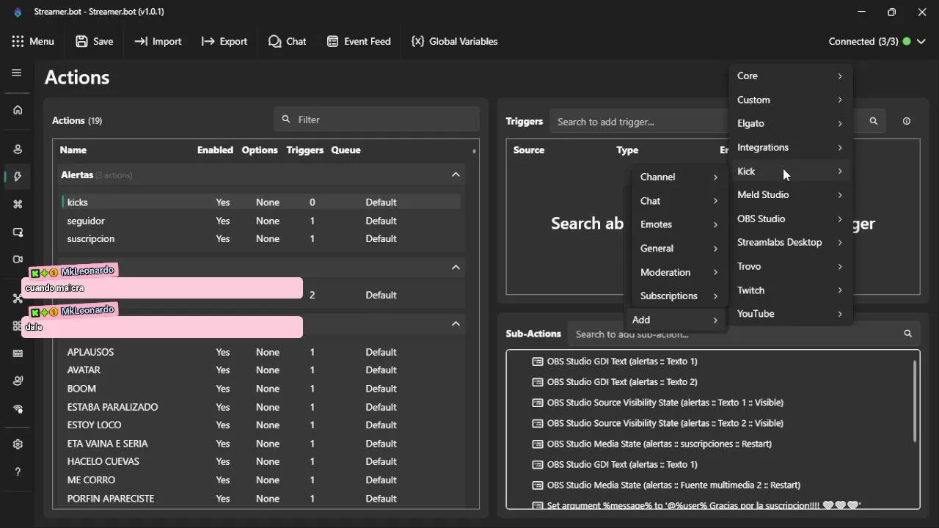Viewport: 939px width, 528px height.
Task: Open the Core submenu
Action: tap(790, 76)
